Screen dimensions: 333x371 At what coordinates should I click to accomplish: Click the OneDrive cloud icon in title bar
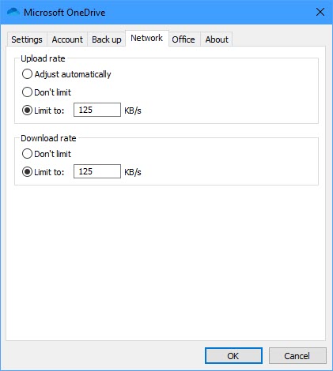(13, 12)
